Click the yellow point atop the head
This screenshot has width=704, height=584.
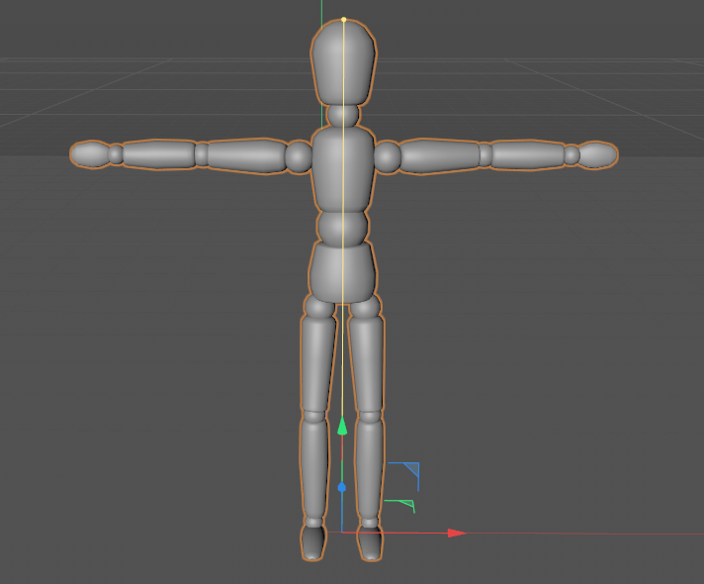(x=343, y=19)
